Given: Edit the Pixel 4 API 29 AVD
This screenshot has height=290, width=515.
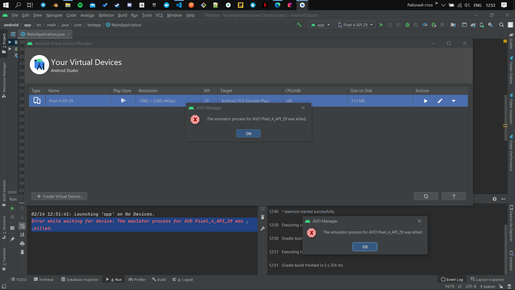Looking at the screenshot, I should tap(440, 101).
